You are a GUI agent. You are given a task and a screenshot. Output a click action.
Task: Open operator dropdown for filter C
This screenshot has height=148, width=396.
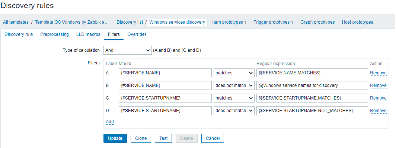tap(234, 98)
